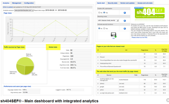The width and height of the screenshot is (169, 104).
Task: Click the floppy disk Go save icon
Action: (x=114, y=35)
